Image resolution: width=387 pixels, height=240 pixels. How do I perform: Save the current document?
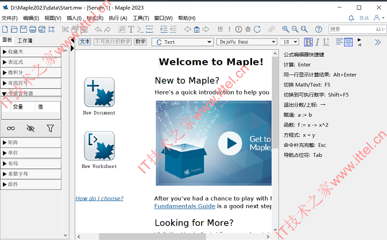point(24,29)
